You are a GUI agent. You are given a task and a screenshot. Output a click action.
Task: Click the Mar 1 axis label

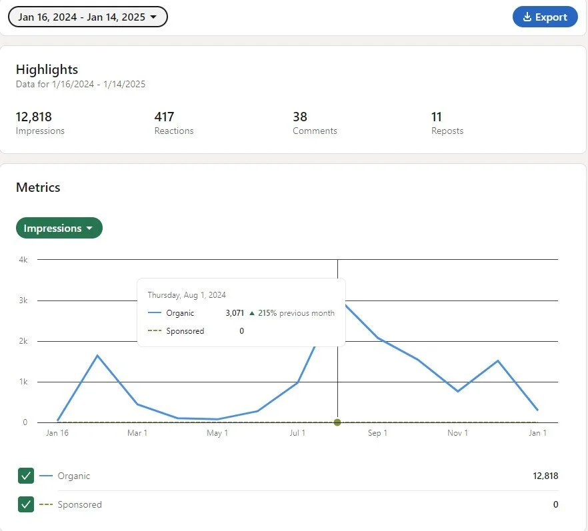tap(137, 433)
